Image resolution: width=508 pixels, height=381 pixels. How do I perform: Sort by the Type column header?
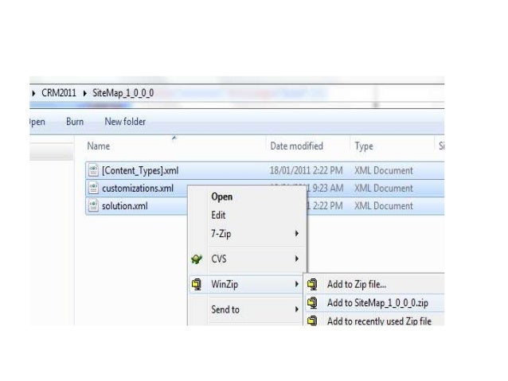click(x=364, y=146)
